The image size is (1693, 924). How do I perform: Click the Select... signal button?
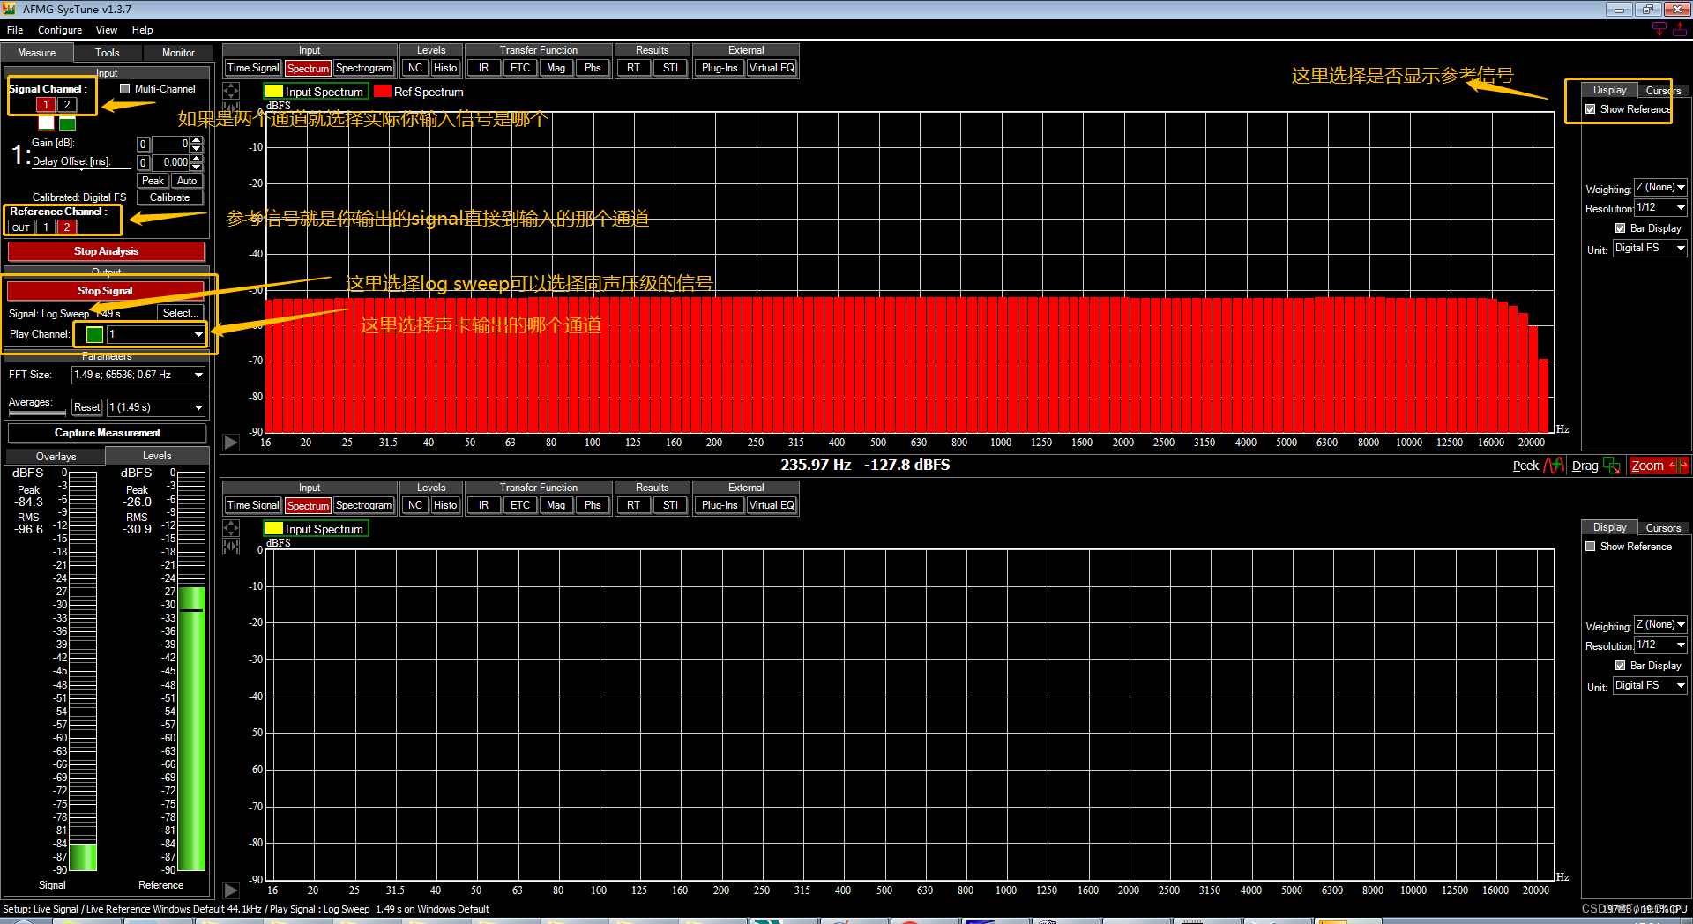181,313
